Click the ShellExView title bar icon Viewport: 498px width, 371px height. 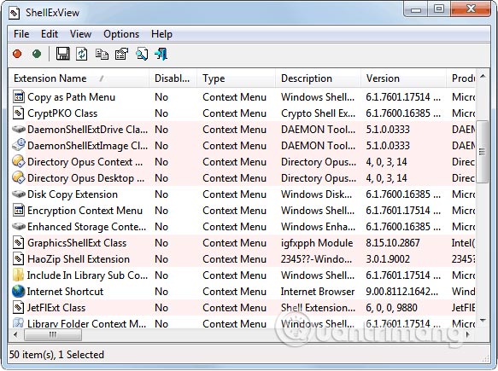coord(15,13)
